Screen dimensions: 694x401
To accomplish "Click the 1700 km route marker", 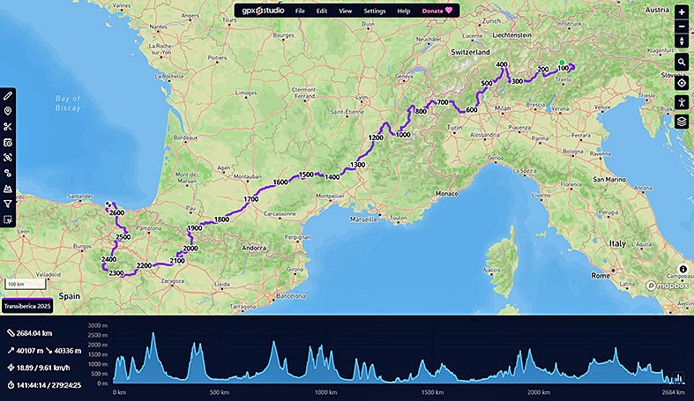I will (251, 200).
